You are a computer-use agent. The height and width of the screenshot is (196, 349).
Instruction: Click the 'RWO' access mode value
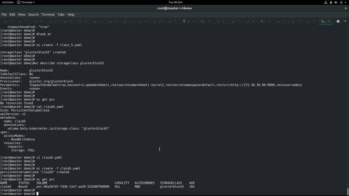pos(137,186)
